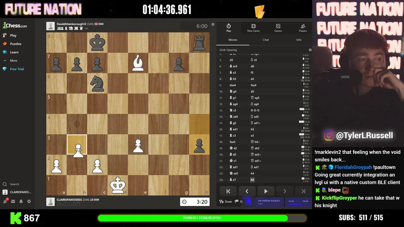Jump to last move button
404x227 pixels.
pyautogui.click(x=303, y=191)
